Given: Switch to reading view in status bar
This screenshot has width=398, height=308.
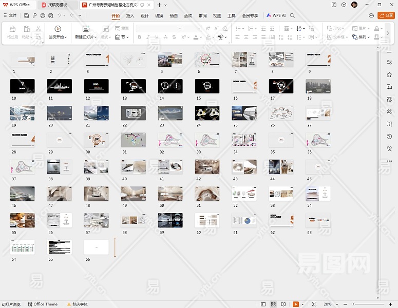Looking at the screenshot, I should pos(283,304).
